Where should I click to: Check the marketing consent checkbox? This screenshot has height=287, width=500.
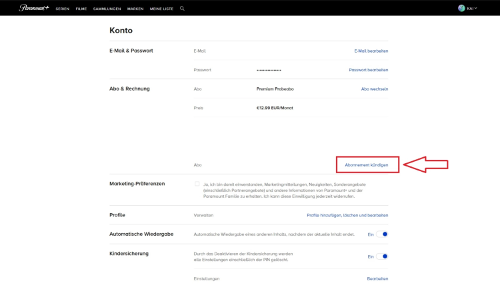point(197,184)
